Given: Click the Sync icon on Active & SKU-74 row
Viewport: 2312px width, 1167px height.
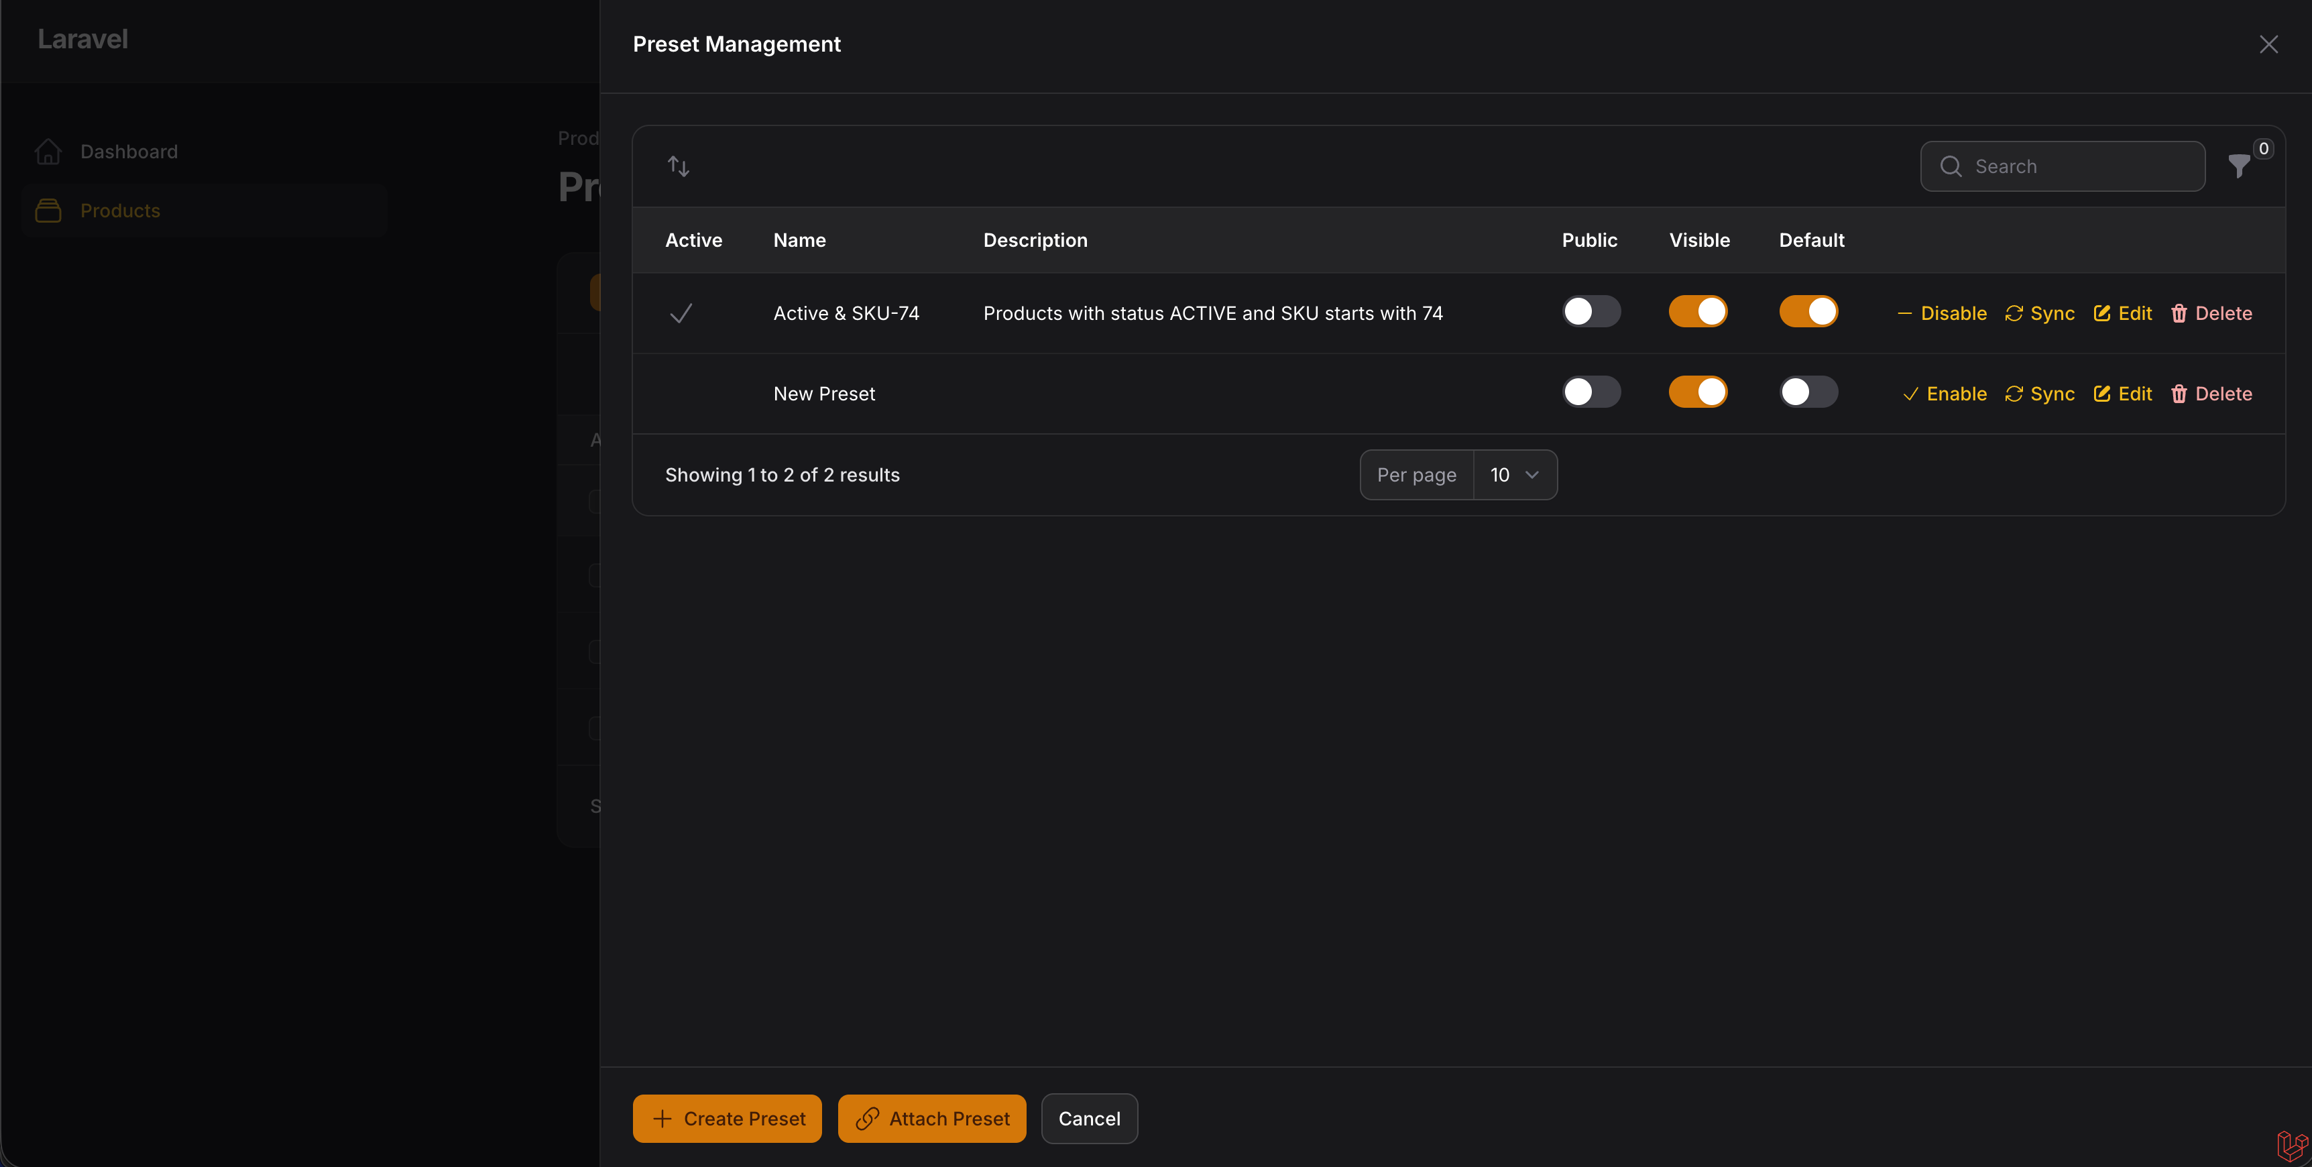Looking at the screenshot, I should coord(2016,313).
